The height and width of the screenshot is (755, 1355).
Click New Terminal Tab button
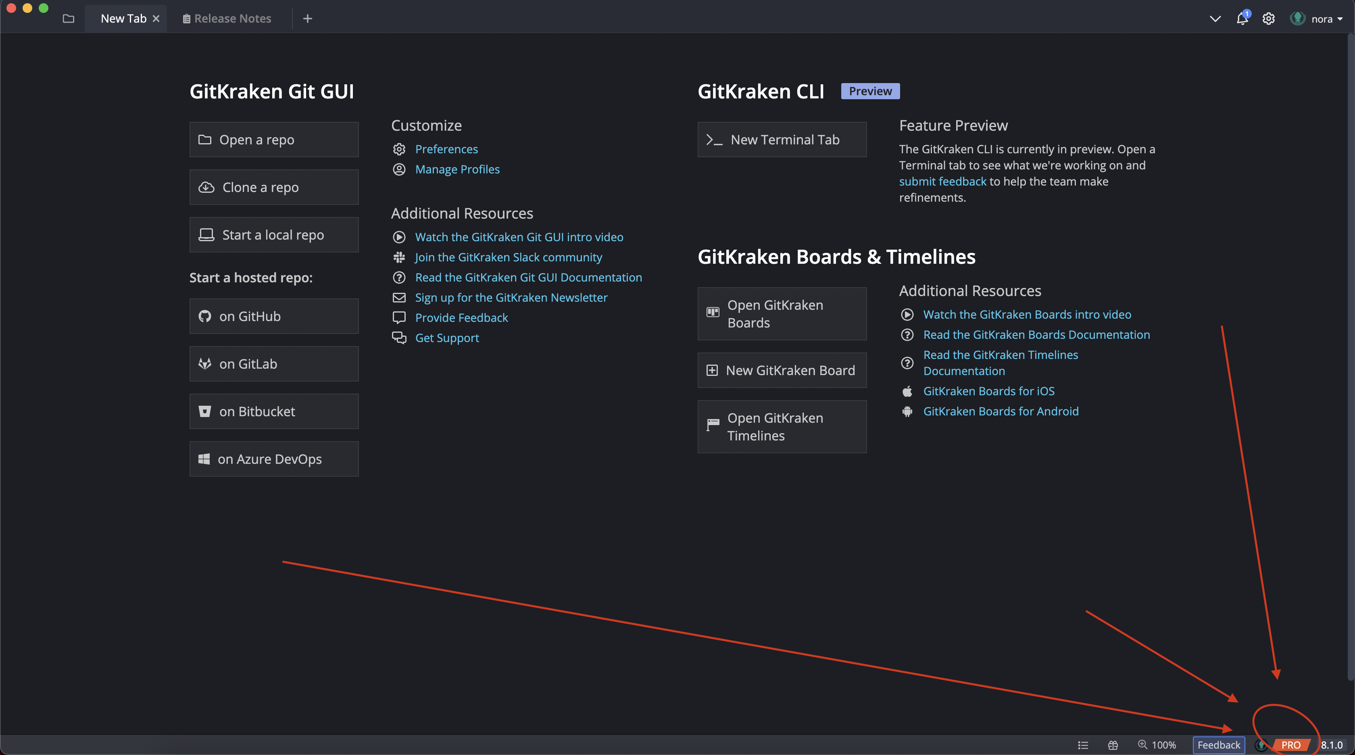click(782, 140)
